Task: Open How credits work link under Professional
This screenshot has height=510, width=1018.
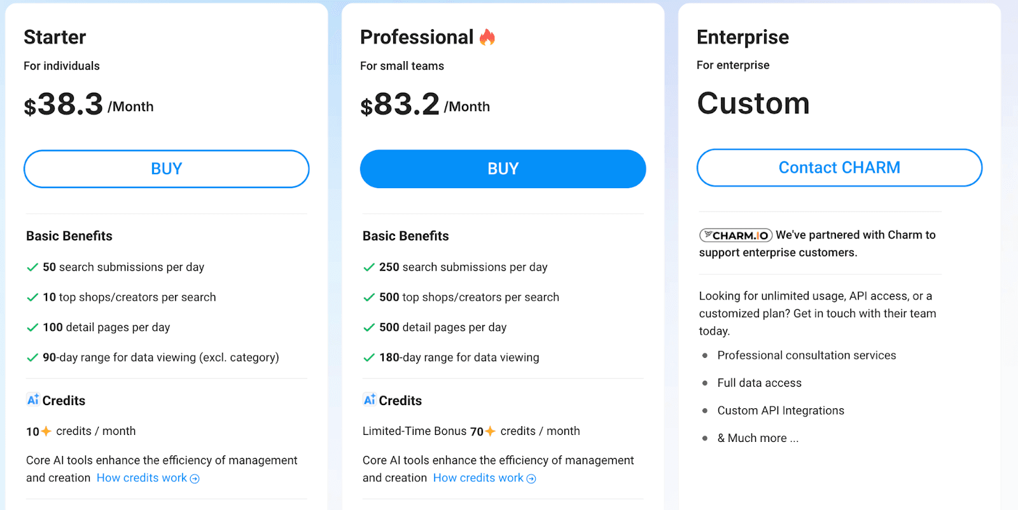Action: (478, 478)
